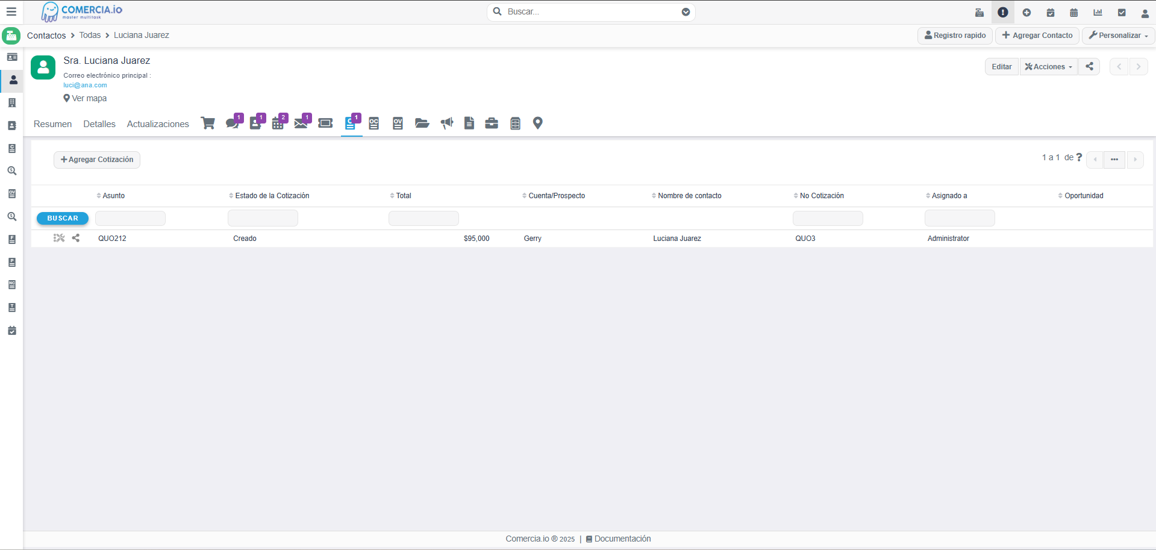Open the Personalizar dropdown
The height and width of the screenshot is (550, 1156).
pyautogui.click(x=1118, y=36)
